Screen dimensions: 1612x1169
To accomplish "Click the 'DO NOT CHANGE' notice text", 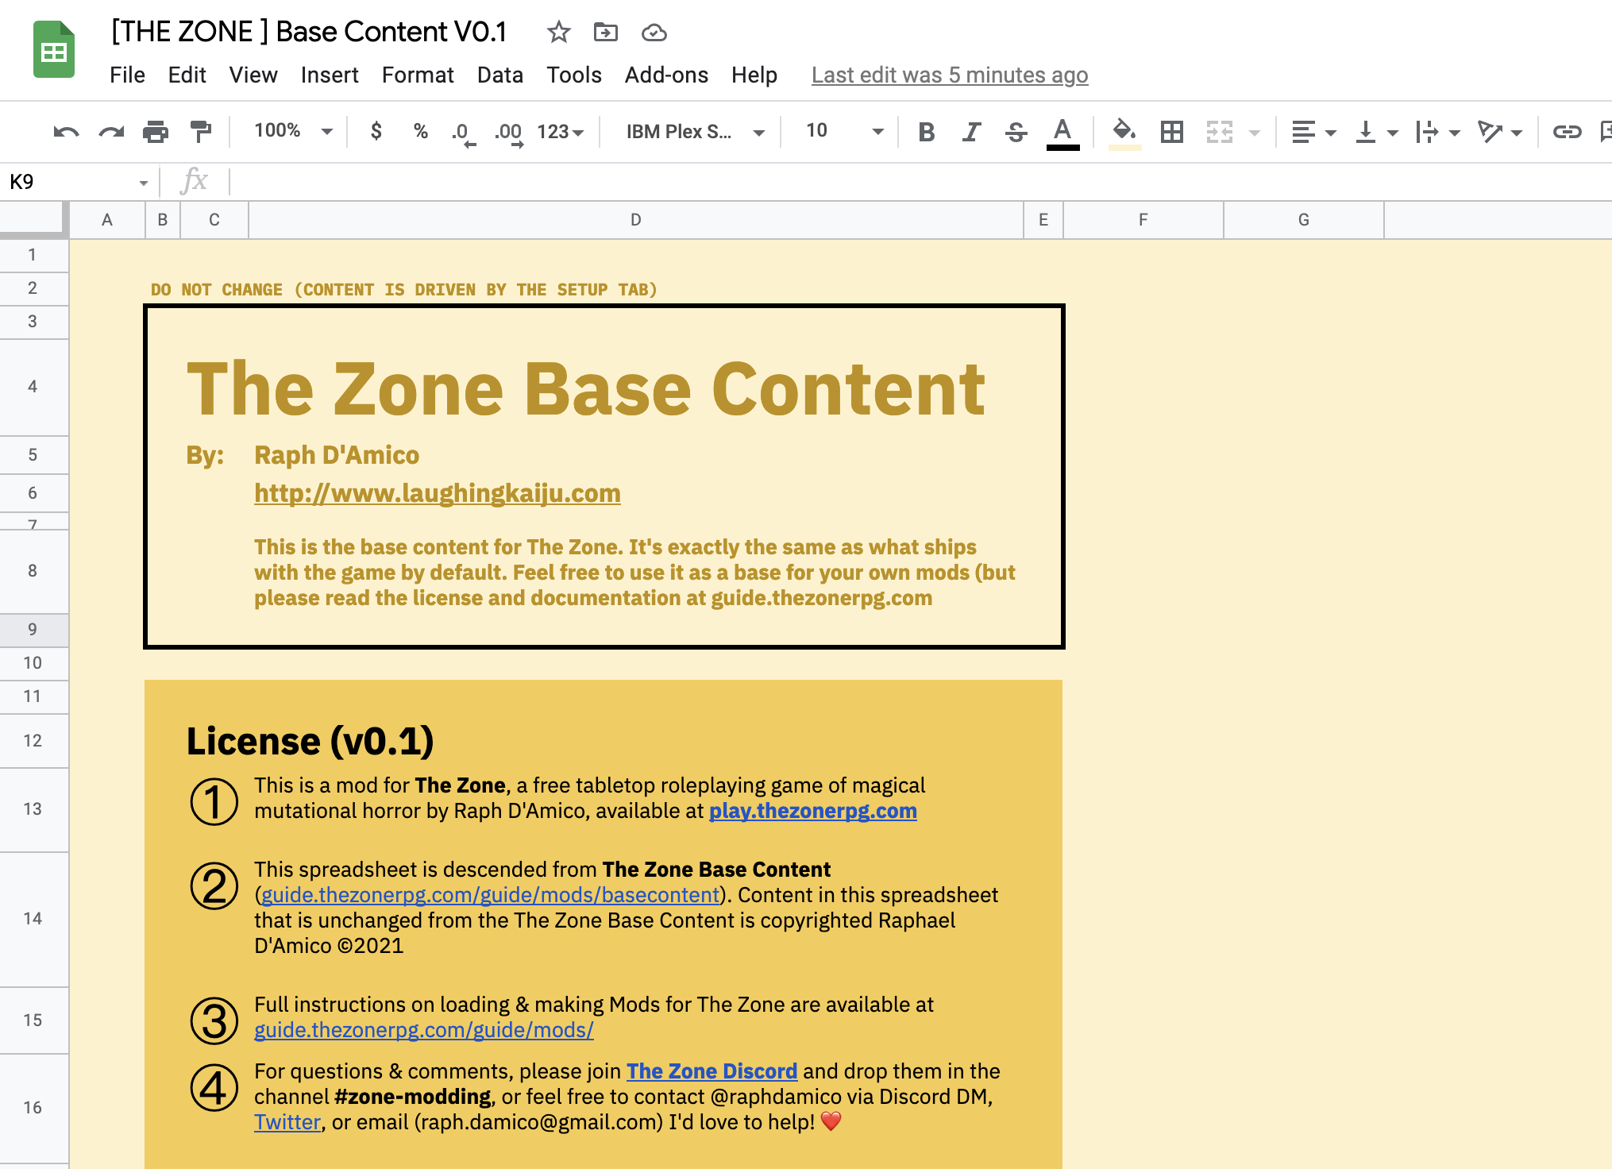I will [404, 290].
